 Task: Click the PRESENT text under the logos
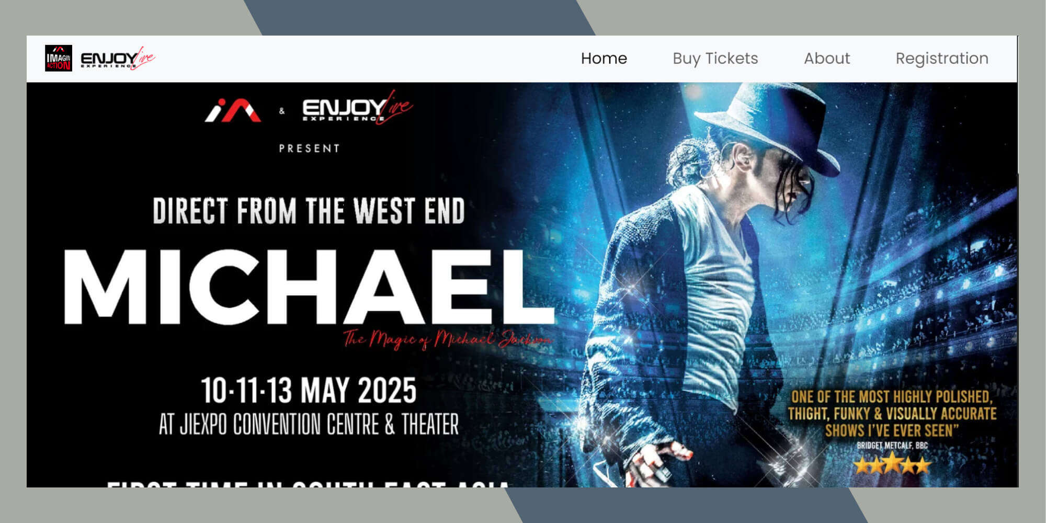[x=309, y=149]
